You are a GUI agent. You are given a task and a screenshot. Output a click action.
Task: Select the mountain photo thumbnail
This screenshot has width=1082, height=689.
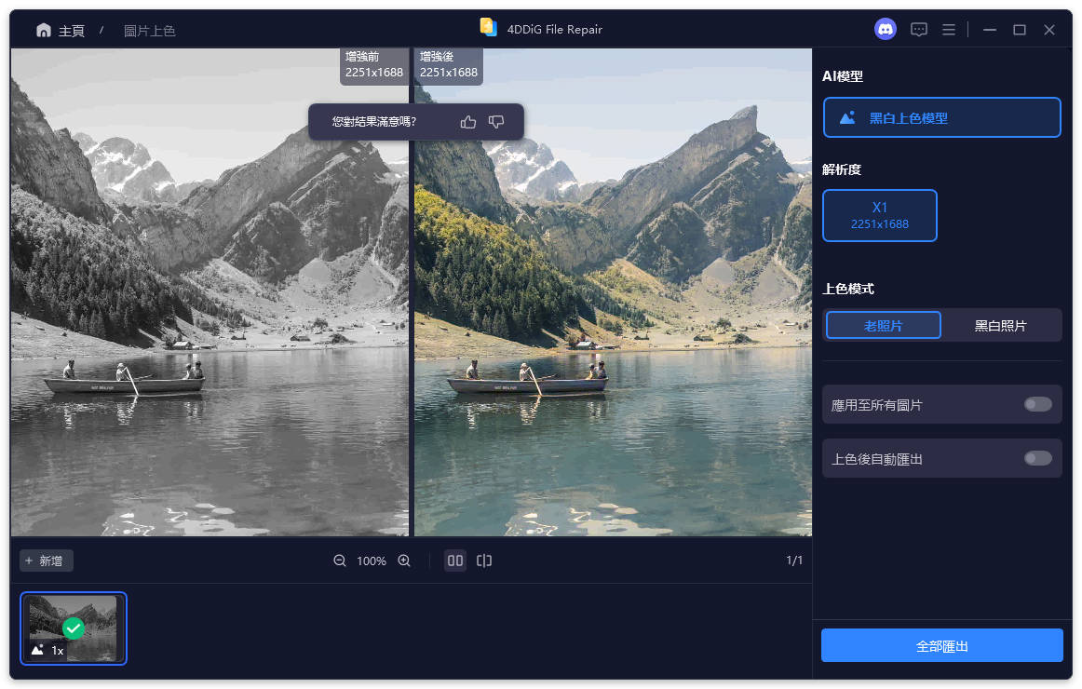[73, 628]
